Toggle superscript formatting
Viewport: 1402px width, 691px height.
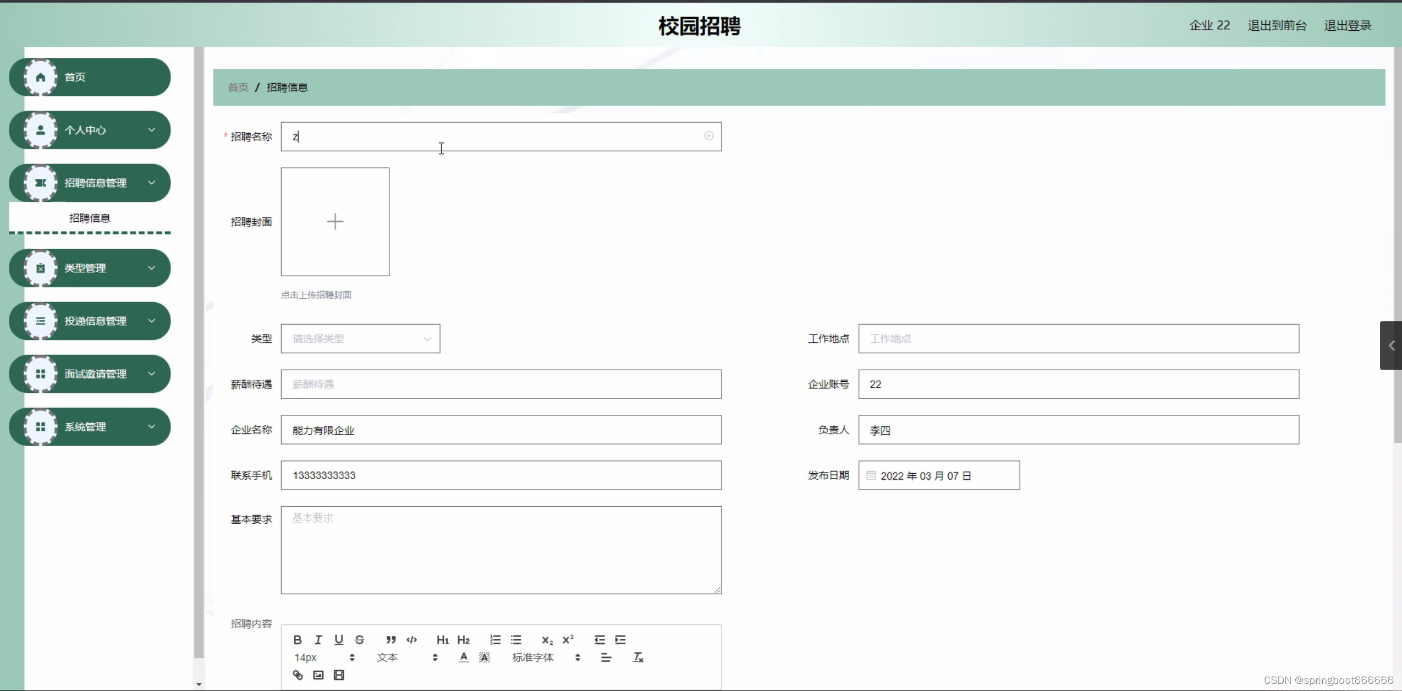coord(568,639)
